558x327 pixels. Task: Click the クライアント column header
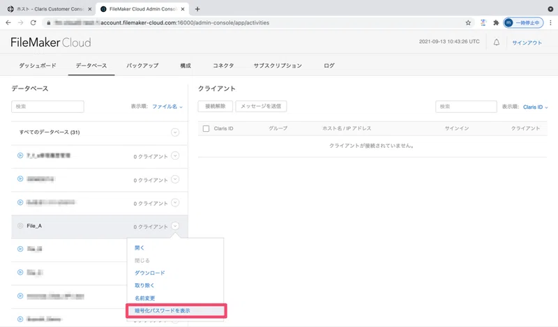[525, 128]
